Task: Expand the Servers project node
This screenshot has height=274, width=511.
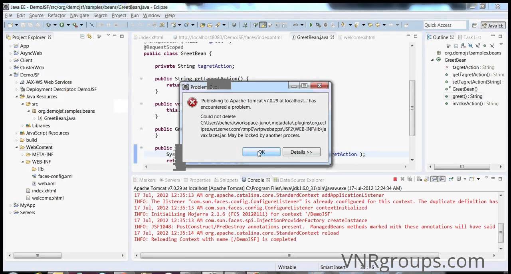Action: 11,213
